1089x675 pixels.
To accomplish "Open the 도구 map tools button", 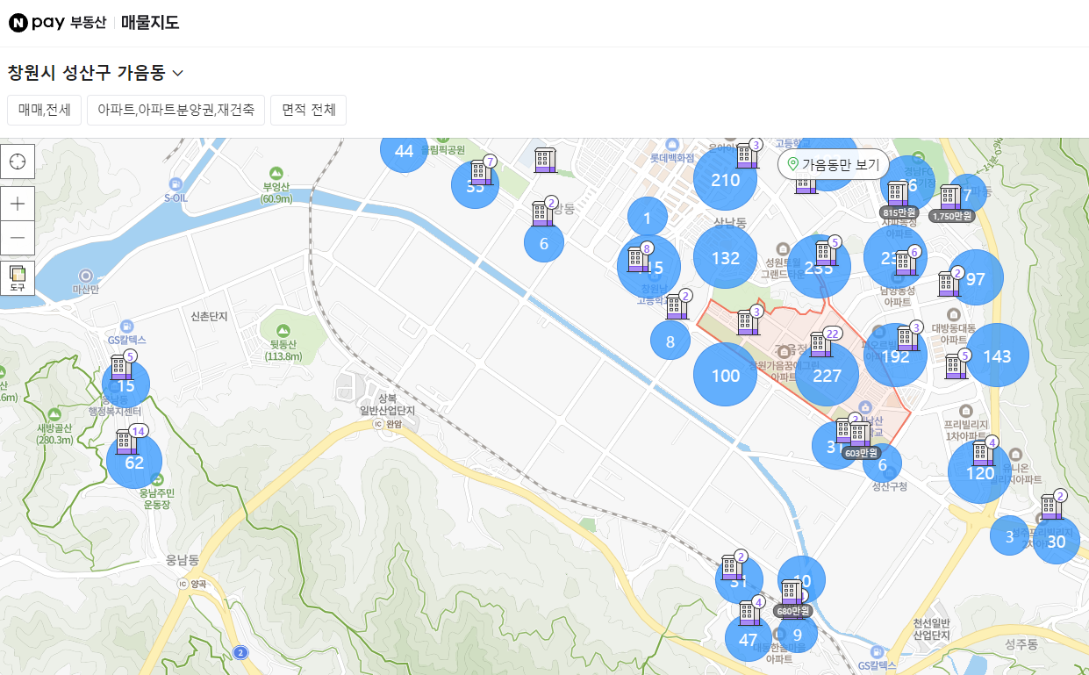I will tap(18, 277).
